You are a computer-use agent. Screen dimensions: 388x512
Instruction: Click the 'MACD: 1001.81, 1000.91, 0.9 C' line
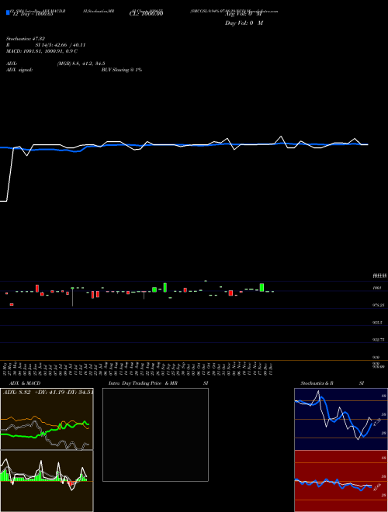pos(42,51)
